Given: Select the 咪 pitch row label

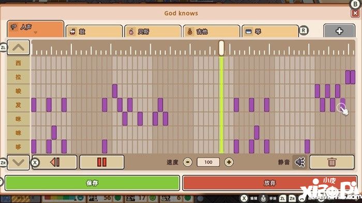Looking at the screenshot, I should [x=18, y=119].
